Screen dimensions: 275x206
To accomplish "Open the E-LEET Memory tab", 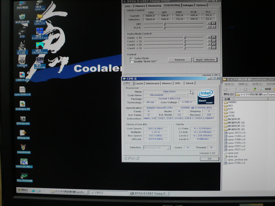I will (x=140, y=6).
